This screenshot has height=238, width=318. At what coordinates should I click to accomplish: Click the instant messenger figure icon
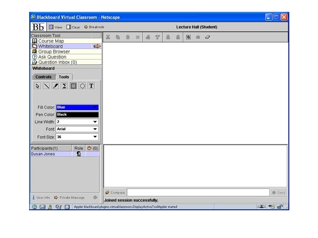[50, 207]
